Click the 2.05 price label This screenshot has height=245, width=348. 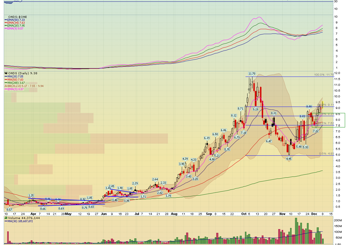click(x=112, y=186)
